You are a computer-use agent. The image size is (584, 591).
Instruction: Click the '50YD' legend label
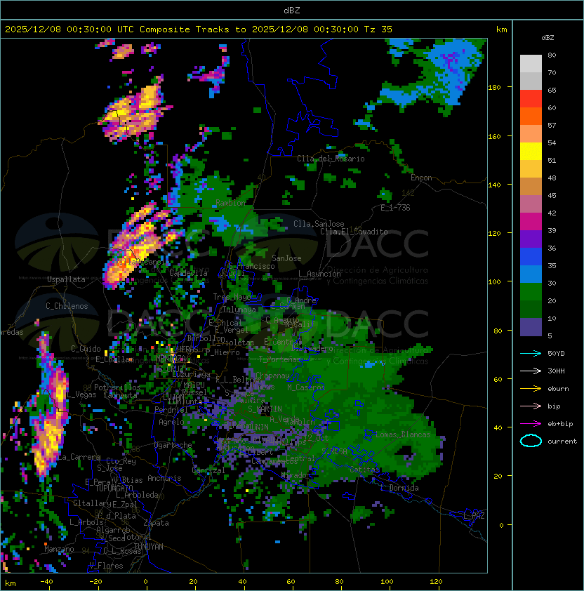pyautogui.click(x=556, y=354)
